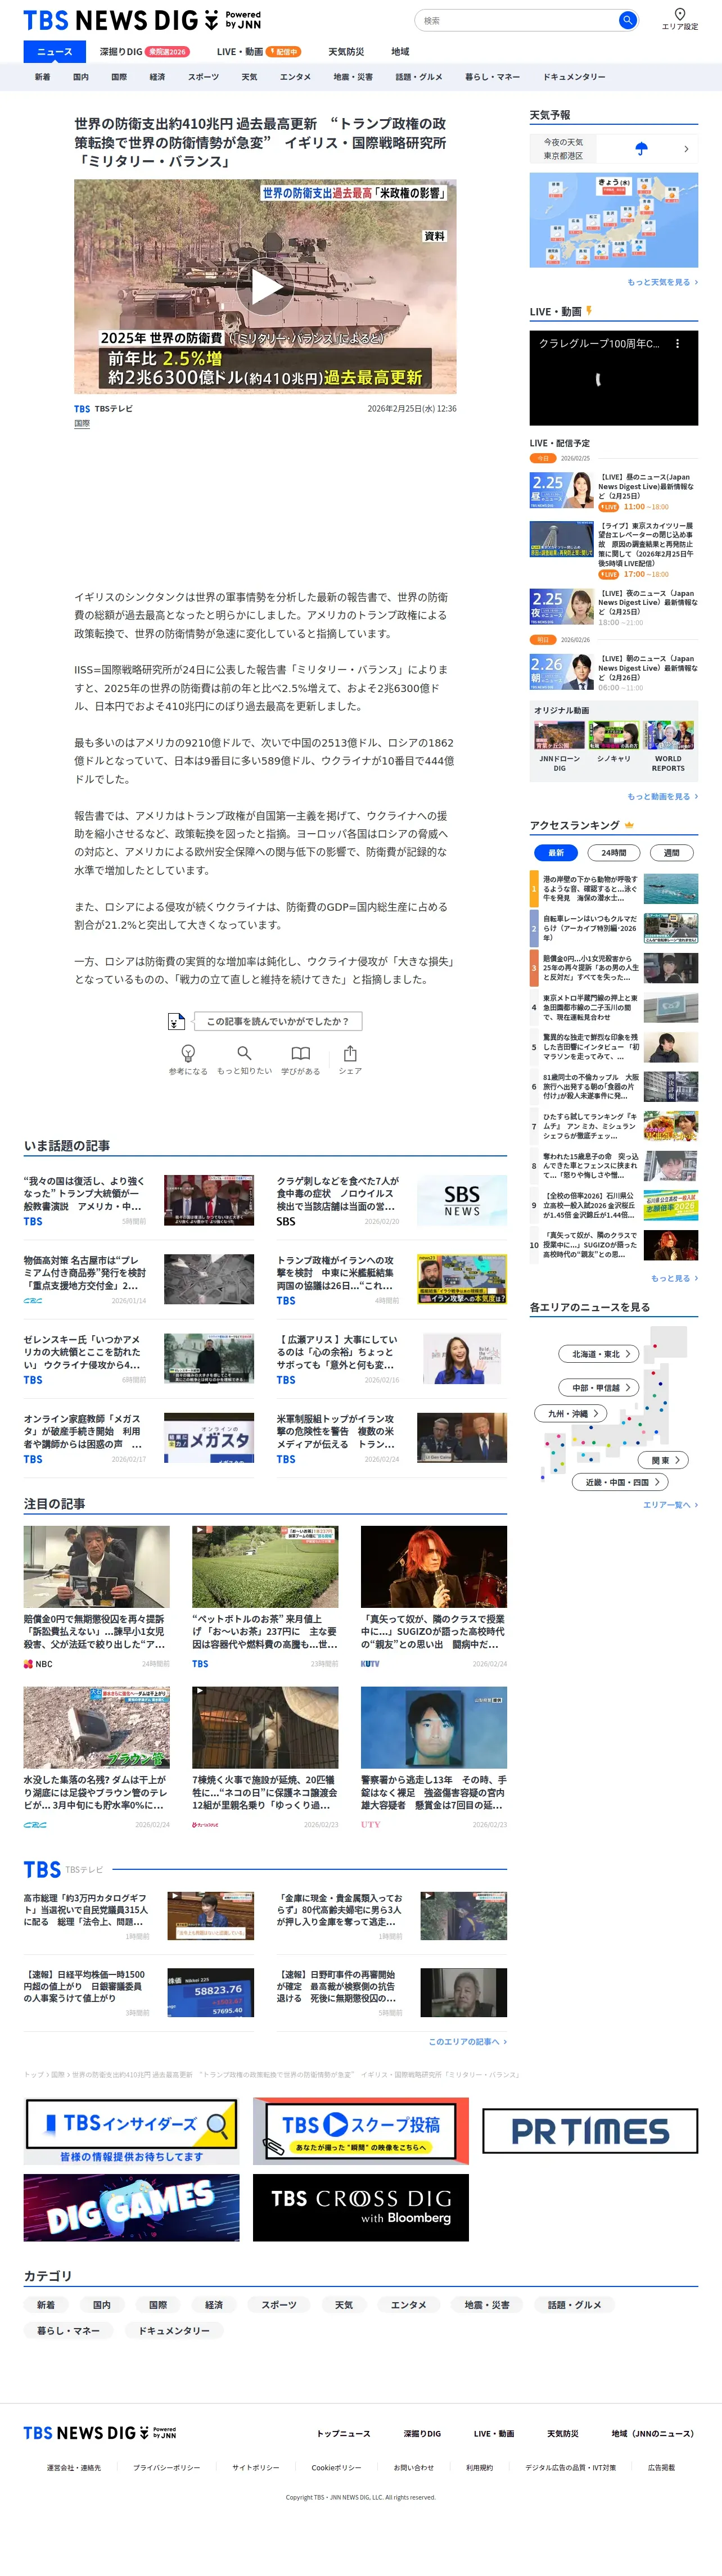
Task: Click the エリア一覧へ link
Action: coord(670,1505)
